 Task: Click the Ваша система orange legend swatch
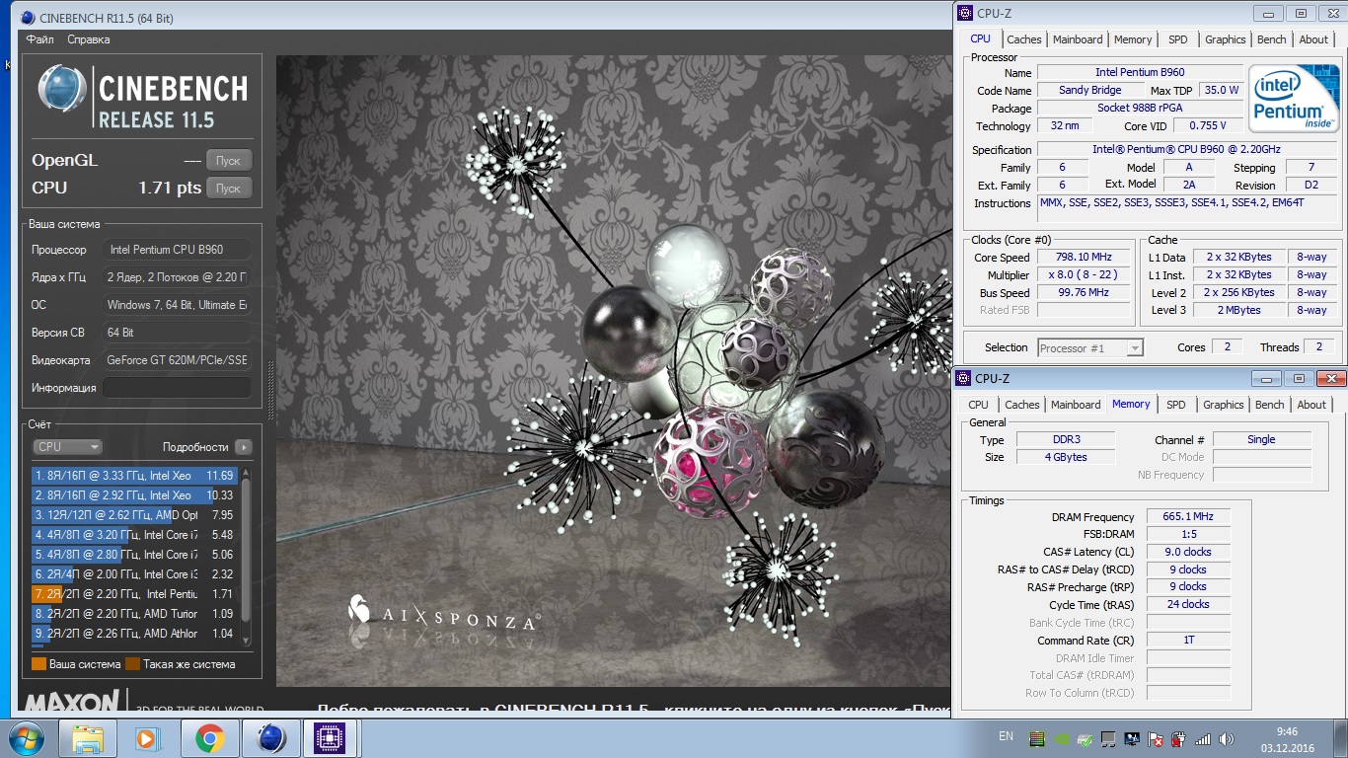click(38, 664)
